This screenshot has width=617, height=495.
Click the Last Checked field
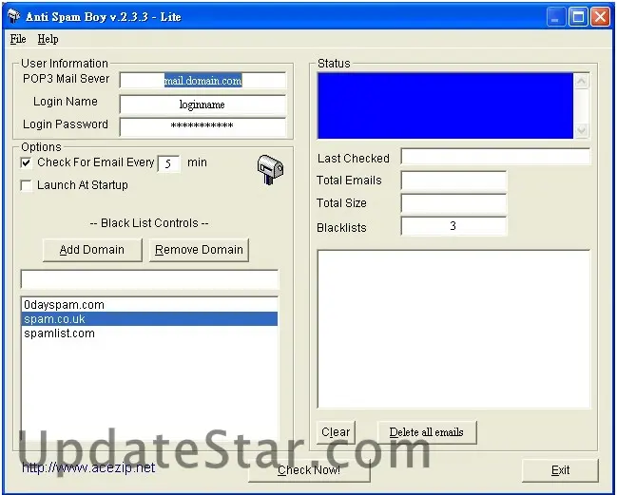(495, 157)
